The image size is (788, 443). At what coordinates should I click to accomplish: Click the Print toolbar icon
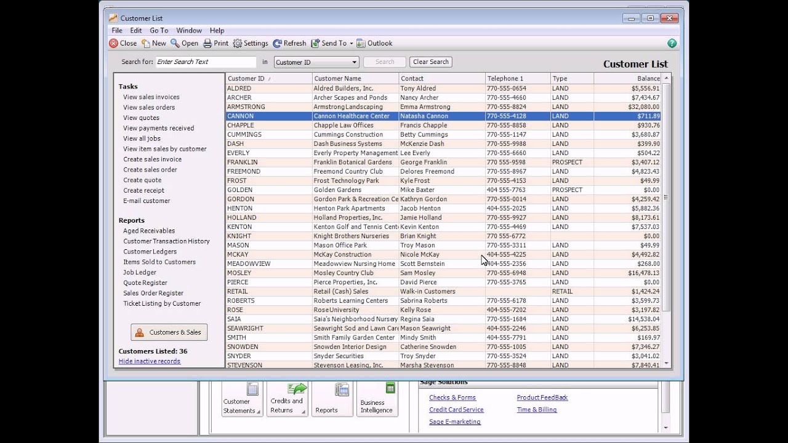[207, 43]
